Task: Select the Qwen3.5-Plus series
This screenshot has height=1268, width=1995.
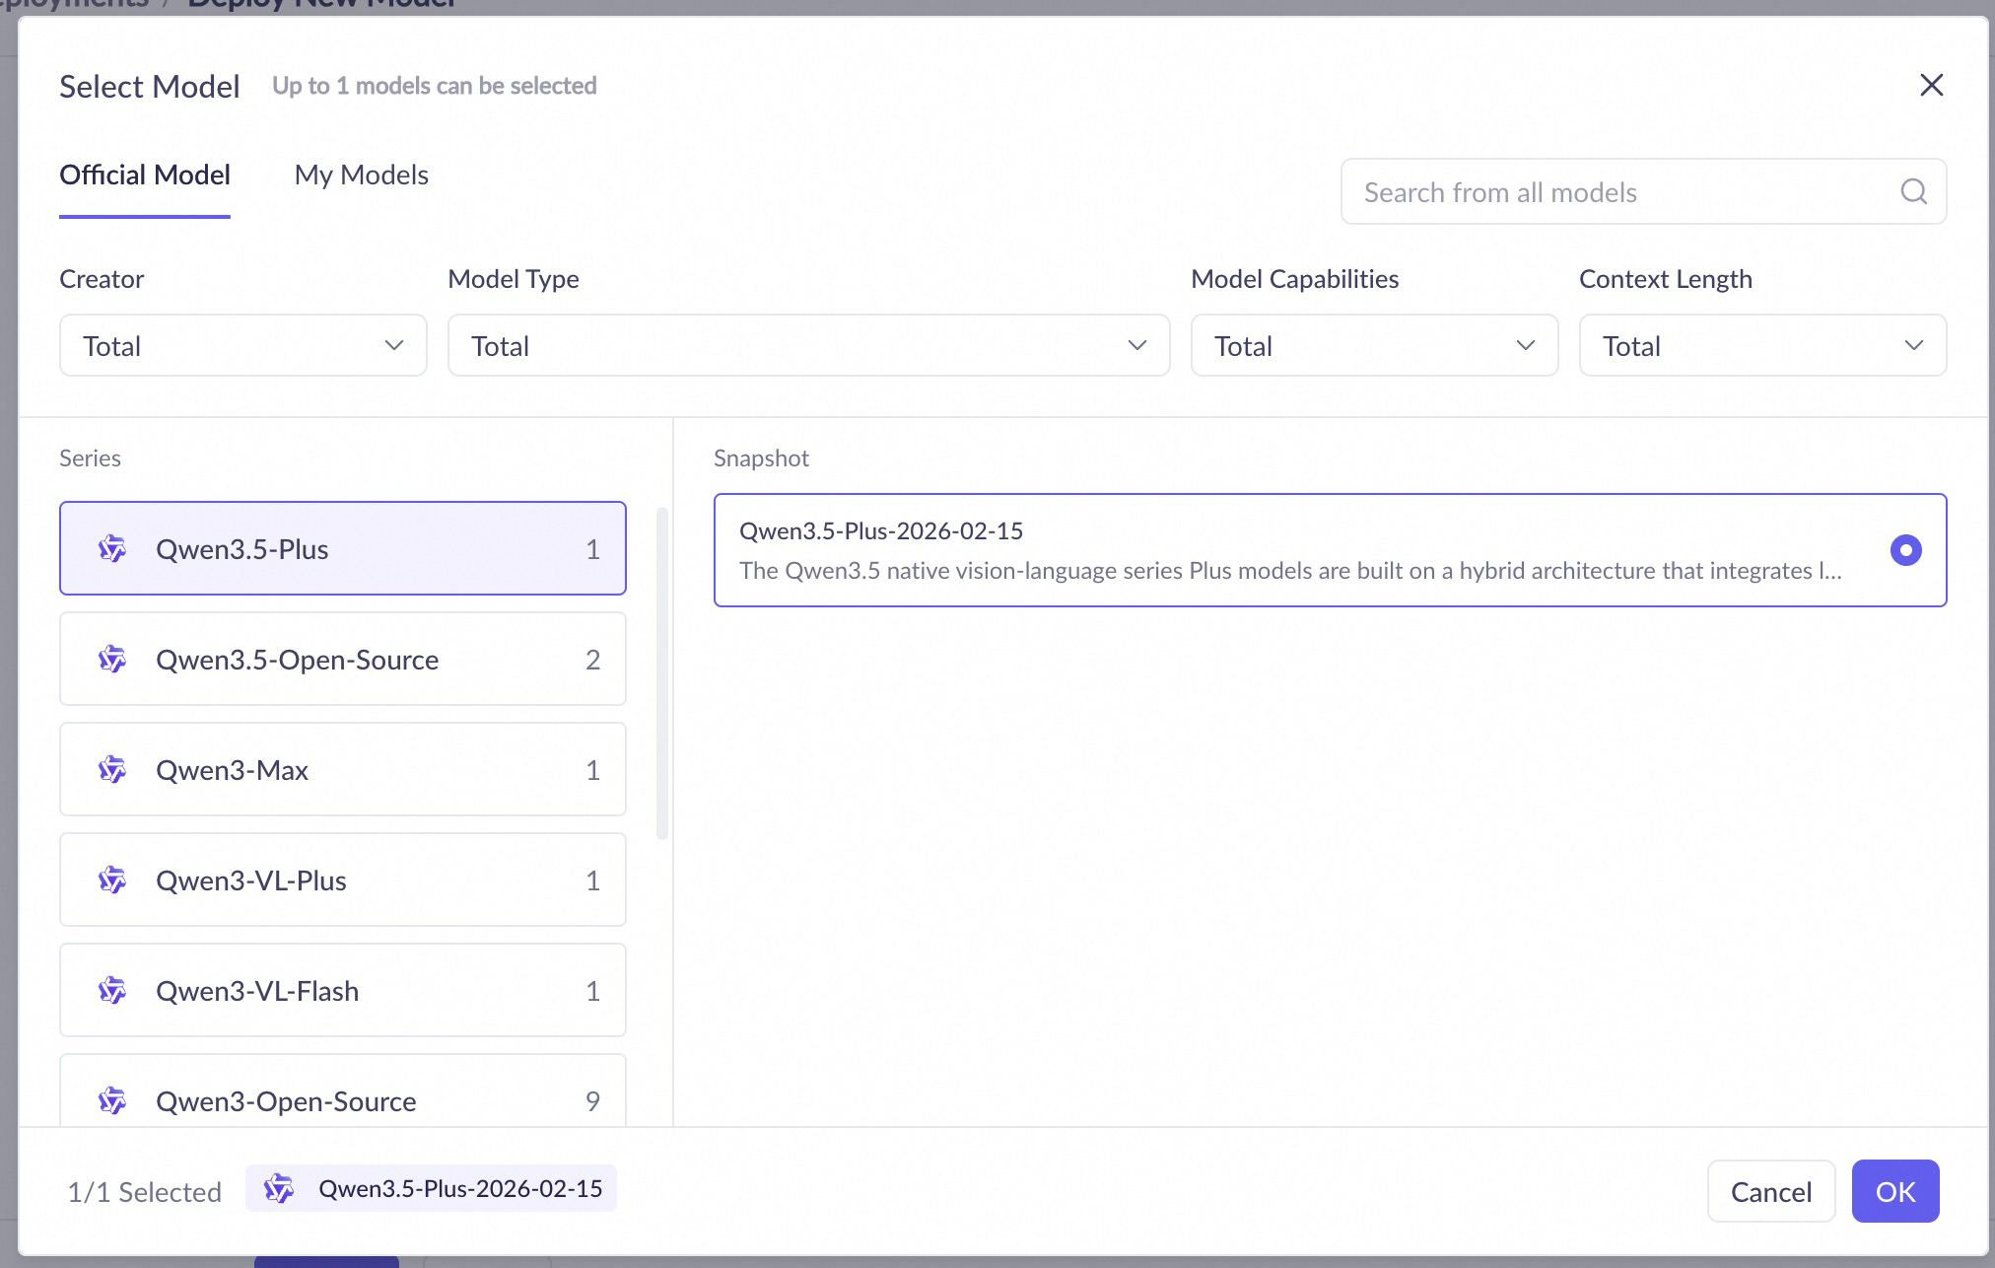Action: [x=343, y=548]
